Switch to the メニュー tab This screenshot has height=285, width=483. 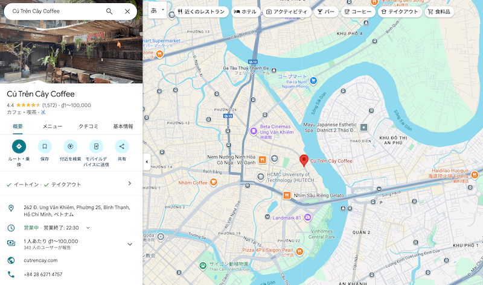(53, 127)
